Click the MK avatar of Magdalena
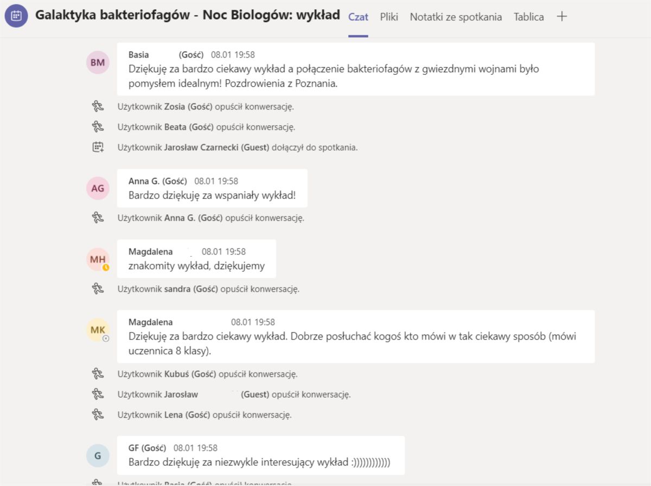 98,330
